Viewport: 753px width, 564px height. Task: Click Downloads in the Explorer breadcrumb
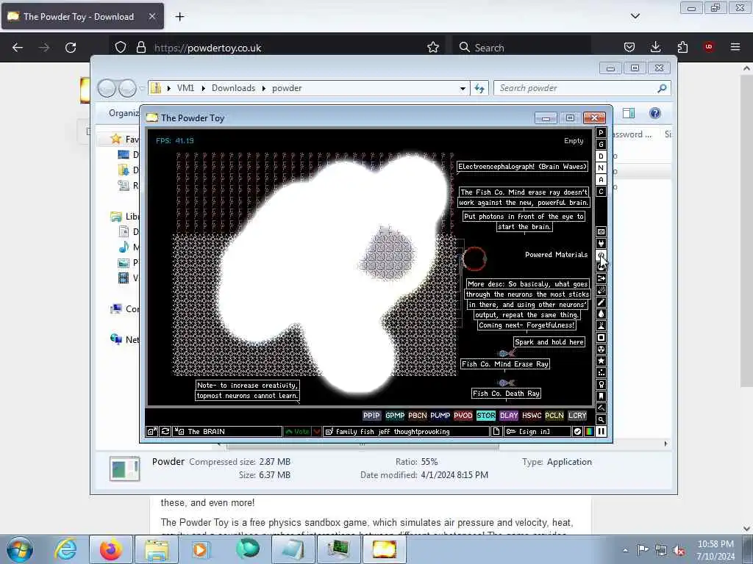point(233,88)
